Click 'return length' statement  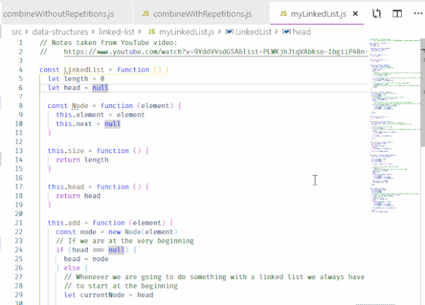[x=82, y=160]
